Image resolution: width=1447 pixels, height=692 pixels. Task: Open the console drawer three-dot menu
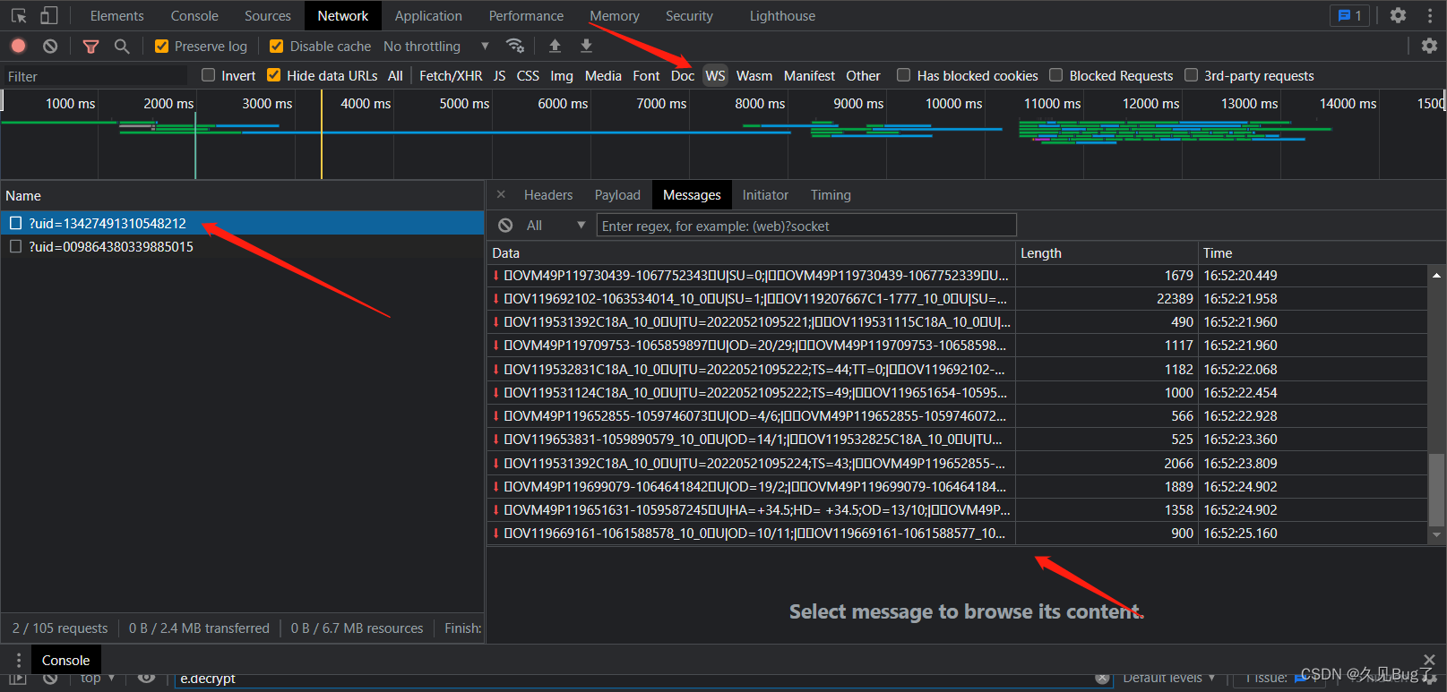point(18,661)
